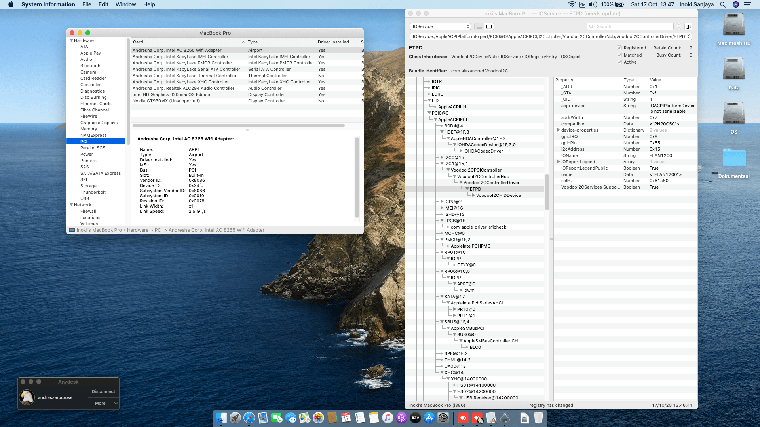Screen dimensions: 760x427
Task: Click the PCI table horizontal scrollbar
Action: (x=238, y=125)
